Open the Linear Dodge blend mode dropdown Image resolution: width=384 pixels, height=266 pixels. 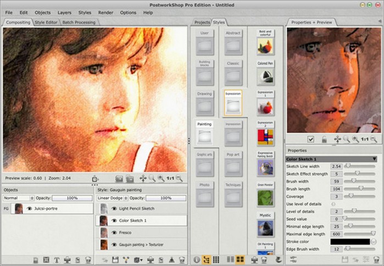tap(112, 198)
